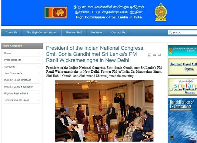
Task: Expand the Joint Statements arrow
Action: (39, 73)
